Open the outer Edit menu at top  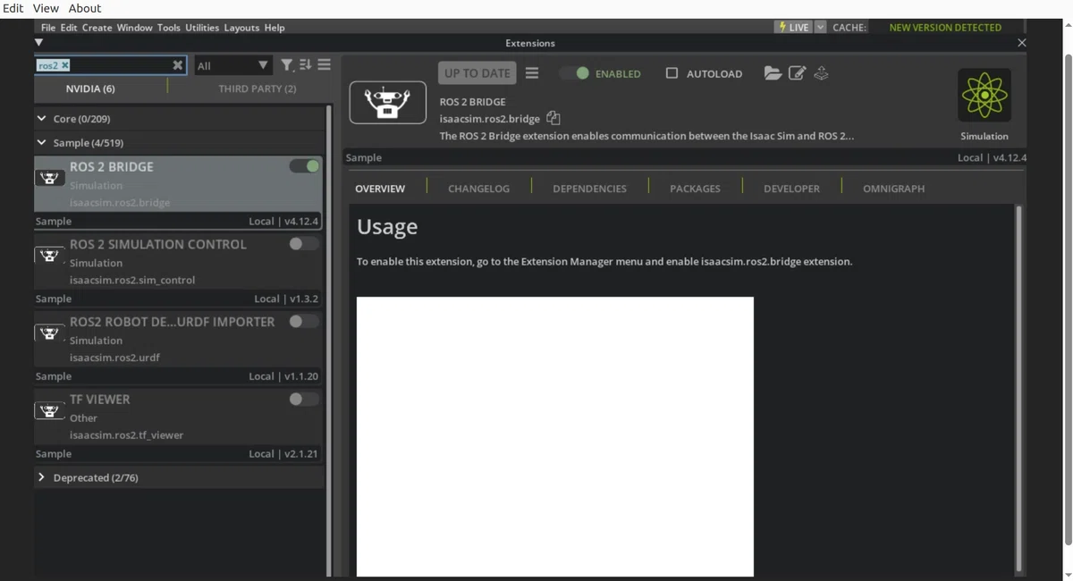click(13, 8)
